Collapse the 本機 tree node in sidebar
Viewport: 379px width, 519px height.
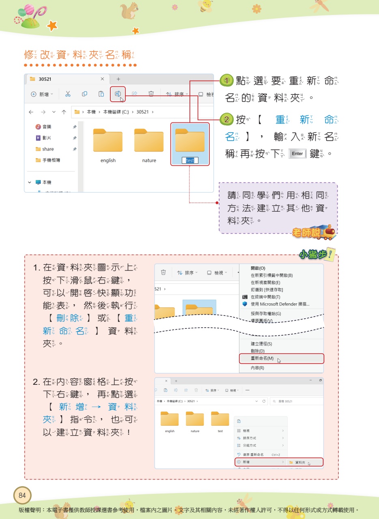point(29,182)
